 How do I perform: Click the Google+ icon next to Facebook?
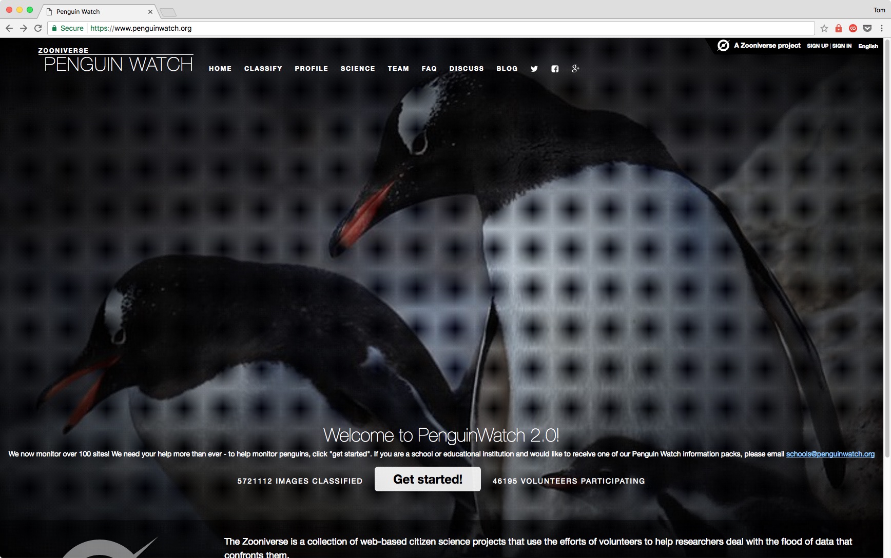[575, 68]
